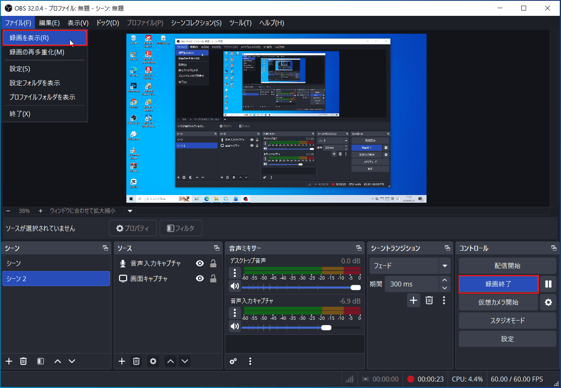
Task: Open scene filters icon in Scenes panel
Action: [x=40, y=361]
